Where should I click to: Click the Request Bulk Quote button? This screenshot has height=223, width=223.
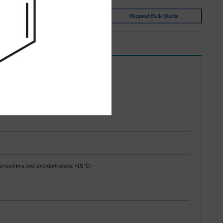tap(156, 16)
